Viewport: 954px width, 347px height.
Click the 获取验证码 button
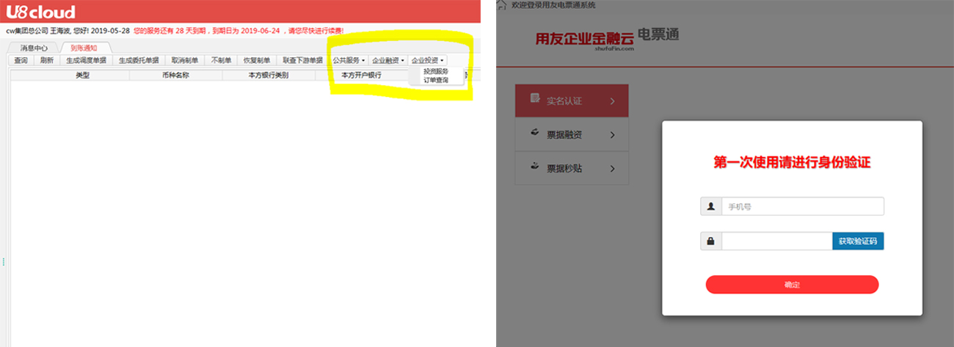click(858, 241)
